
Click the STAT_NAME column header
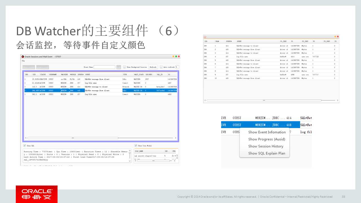coord(149,151)
